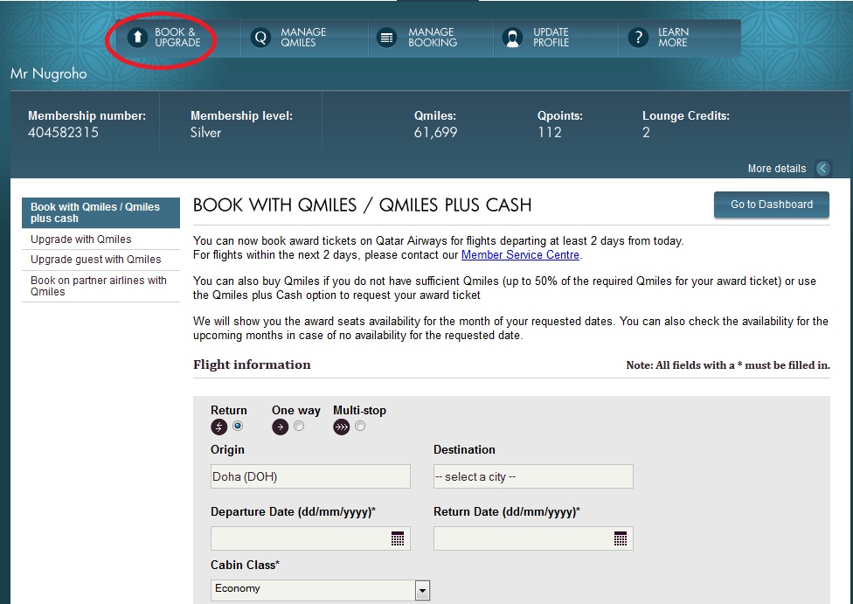Select the Return trip radio button
Screen dimensions: 853x604
pos(238,427)
